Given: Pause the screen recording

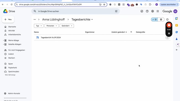Looking at the screenshot, I should click(169, 33).
